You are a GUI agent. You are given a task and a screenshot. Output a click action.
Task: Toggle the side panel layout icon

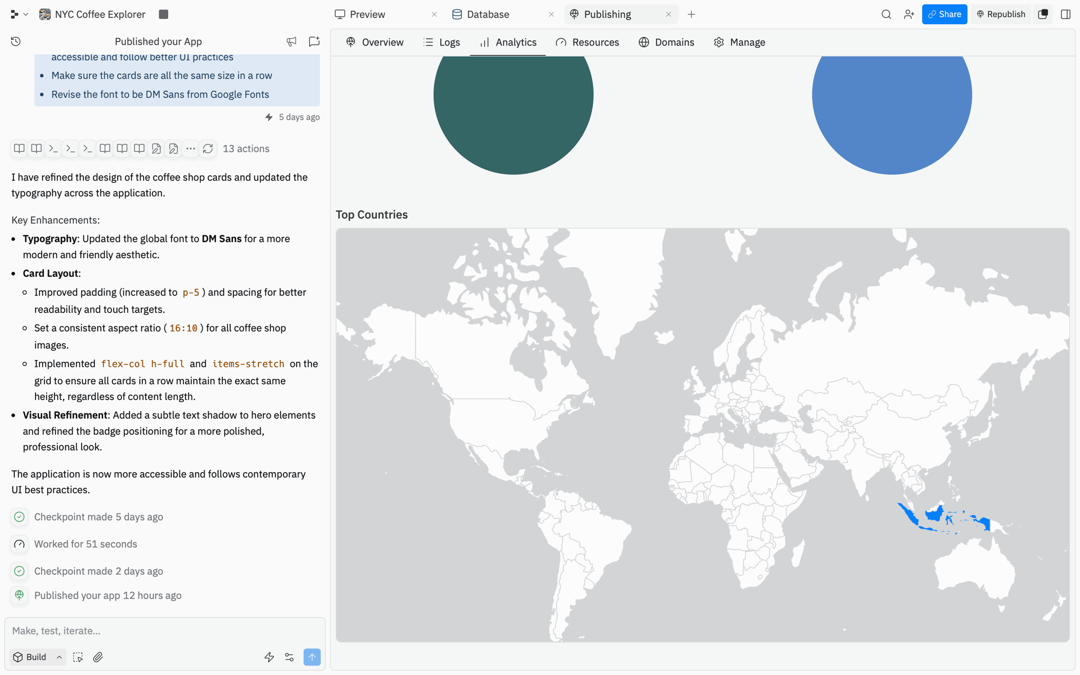point(1065,15)
